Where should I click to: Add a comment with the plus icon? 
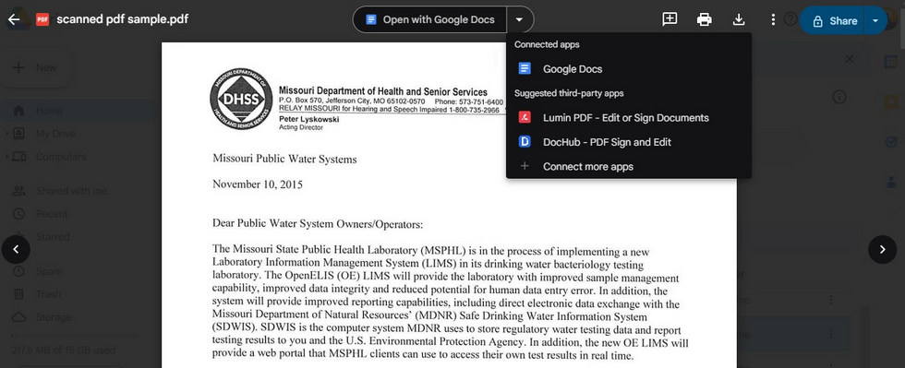(670, 19)
